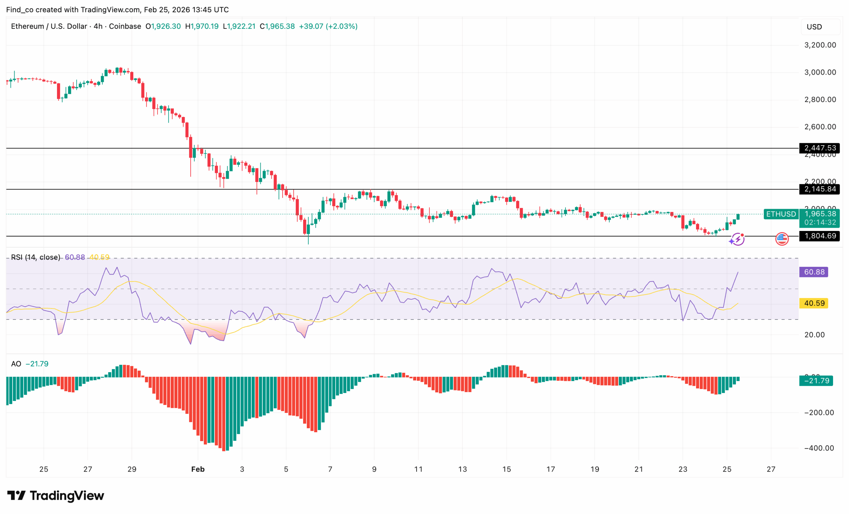Click the green AO −21.79 value badge

tap(816, 381)
